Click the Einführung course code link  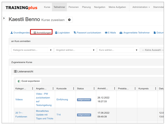[62, 100]
